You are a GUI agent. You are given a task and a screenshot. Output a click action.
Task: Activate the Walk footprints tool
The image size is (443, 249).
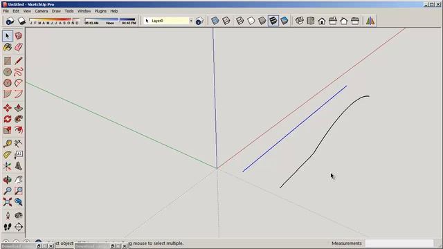8,227
